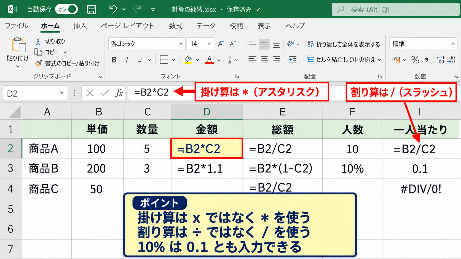Click the Insert Function fx icon
The image size is (461, 259).
(119, 93)
